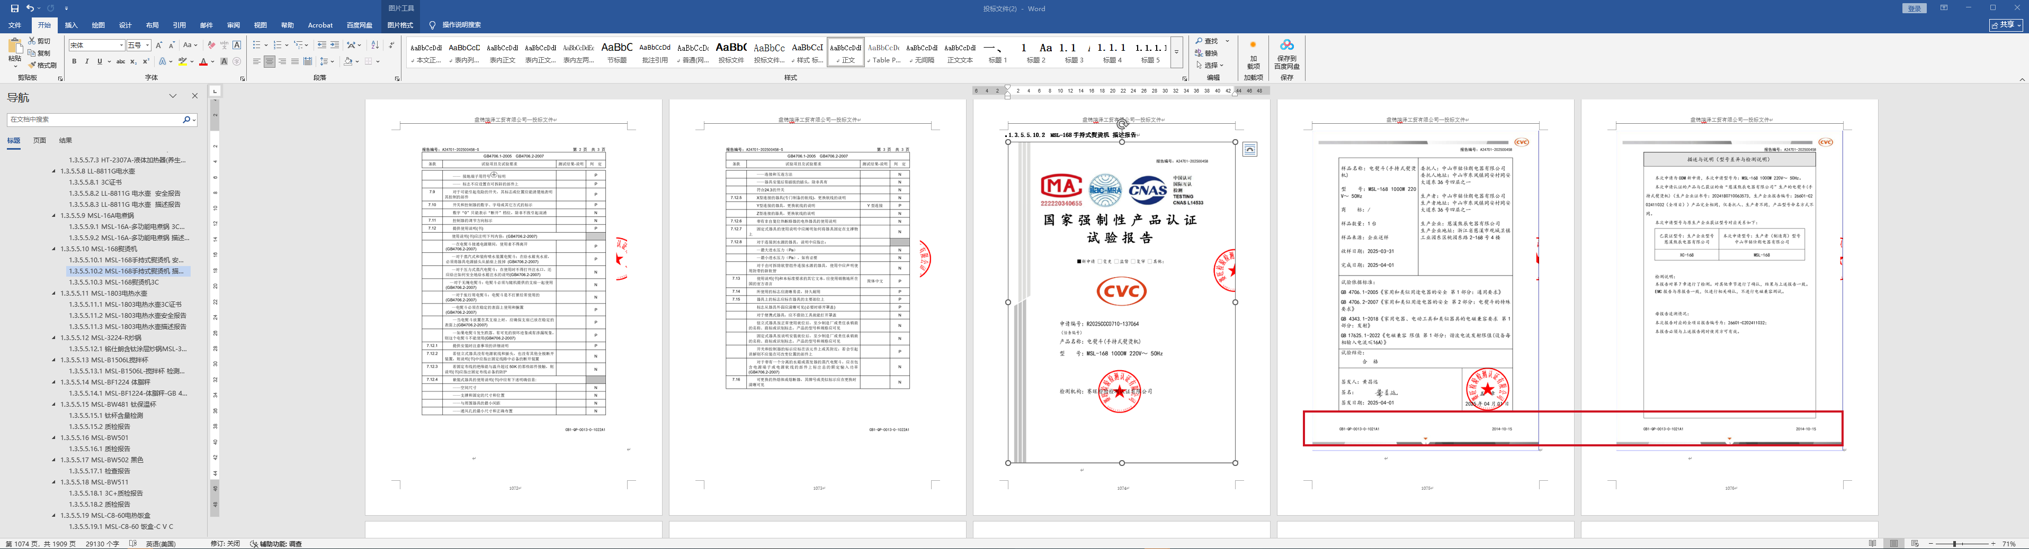Apply the 标题 1 heading style

(998, 53)
